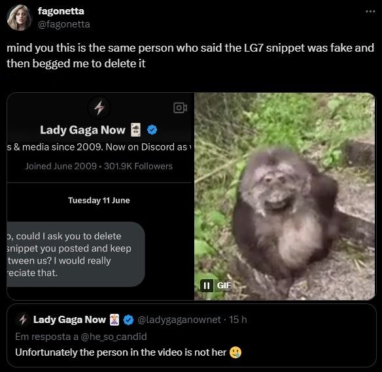Click the GIF badge label
Image resolution: width=382 pixels, height=372 pixels.
point(224,285)
